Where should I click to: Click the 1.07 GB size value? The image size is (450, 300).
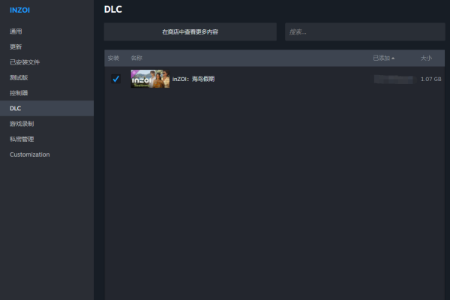click(430, 79)
